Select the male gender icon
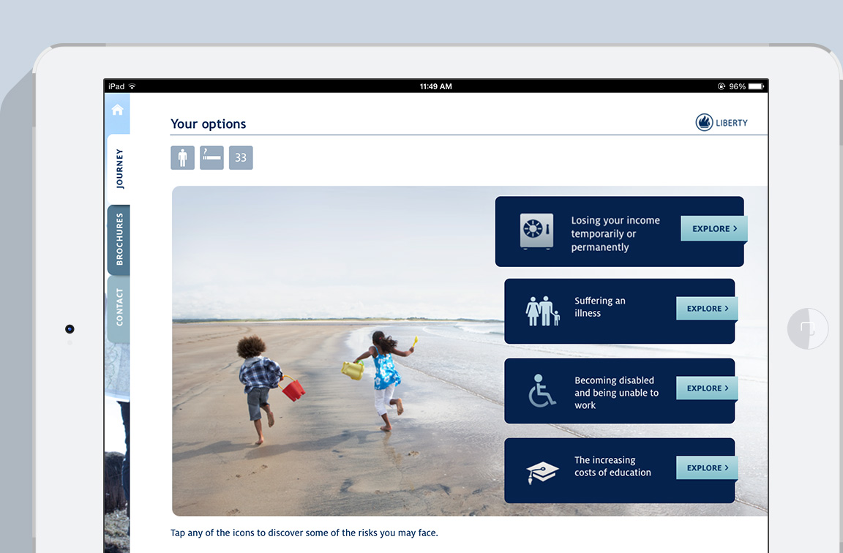The width and height of the screenshot is (843, 553). point(182,158)
